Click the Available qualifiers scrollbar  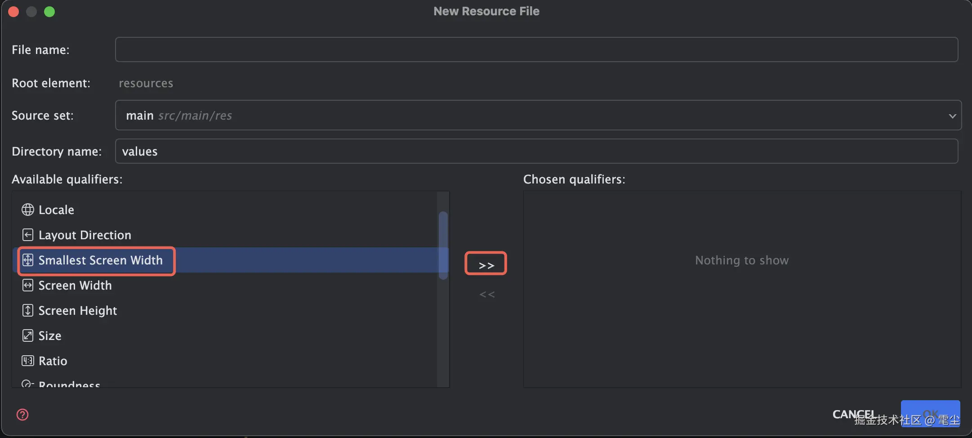[443, 245]
